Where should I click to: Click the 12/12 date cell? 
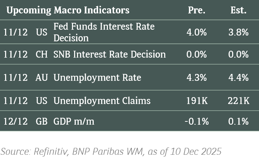[15, 121]
